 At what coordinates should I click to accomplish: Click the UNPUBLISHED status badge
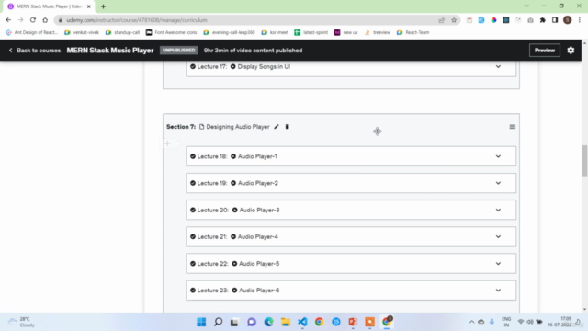click(x=179, y=51)
